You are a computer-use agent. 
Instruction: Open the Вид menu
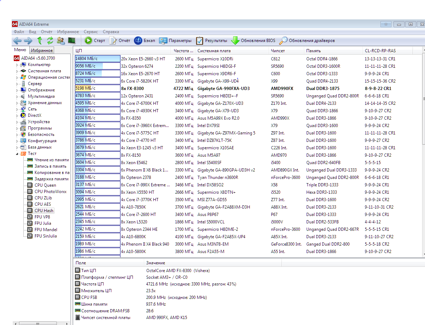[x=33, y=32]
